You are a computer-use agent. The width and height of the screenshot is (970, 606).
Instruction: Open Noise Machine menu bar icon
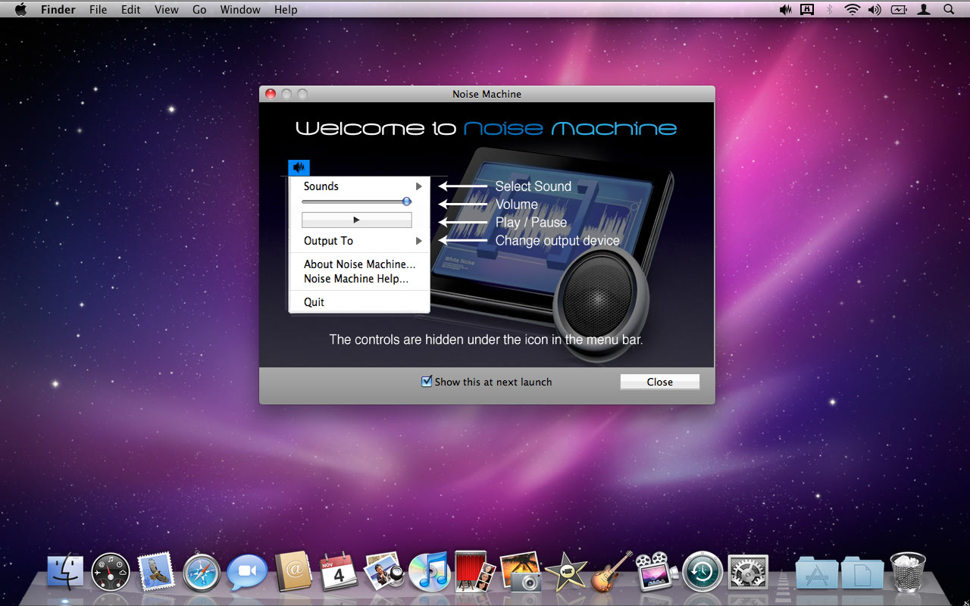tap(786, 10)
